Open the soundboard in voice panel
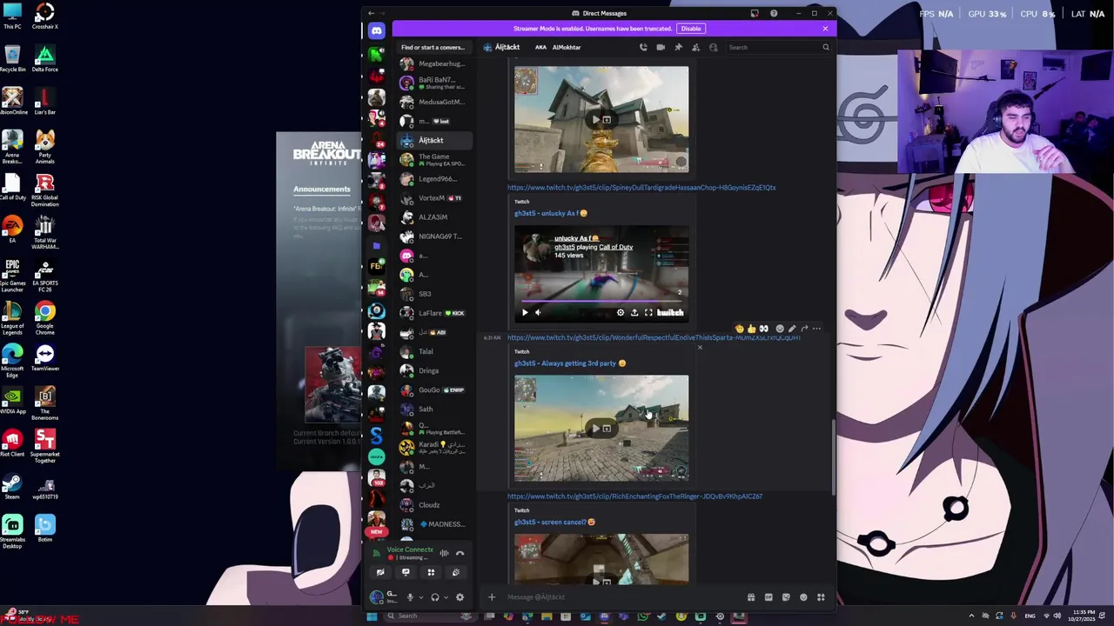Screen dimensions: 1114x626 point(456,572)
